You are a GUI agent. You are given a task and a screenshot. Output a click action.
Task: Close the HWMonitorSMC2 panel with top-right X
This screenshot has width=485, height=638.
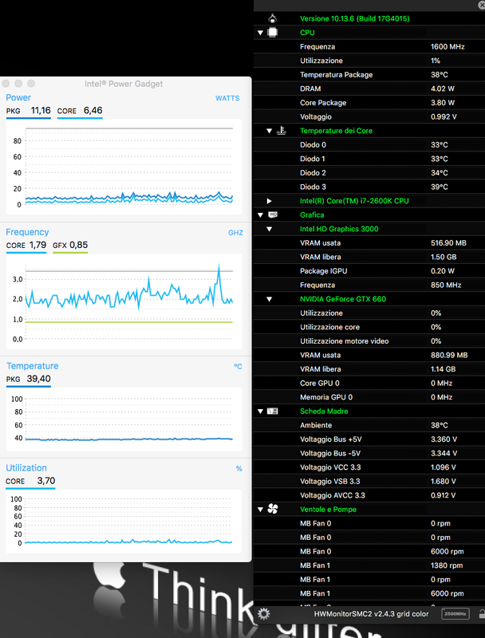(481, 5)
